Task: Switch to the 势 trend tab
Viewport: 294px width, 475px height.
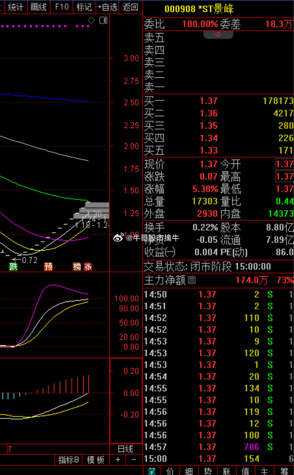Action: coord(208,471)
